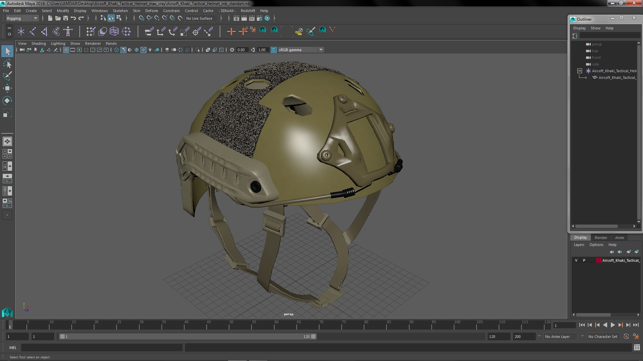Click the time range slider bar
The height and width of the screenshot is (361, 643).
(x=188, y=337)
